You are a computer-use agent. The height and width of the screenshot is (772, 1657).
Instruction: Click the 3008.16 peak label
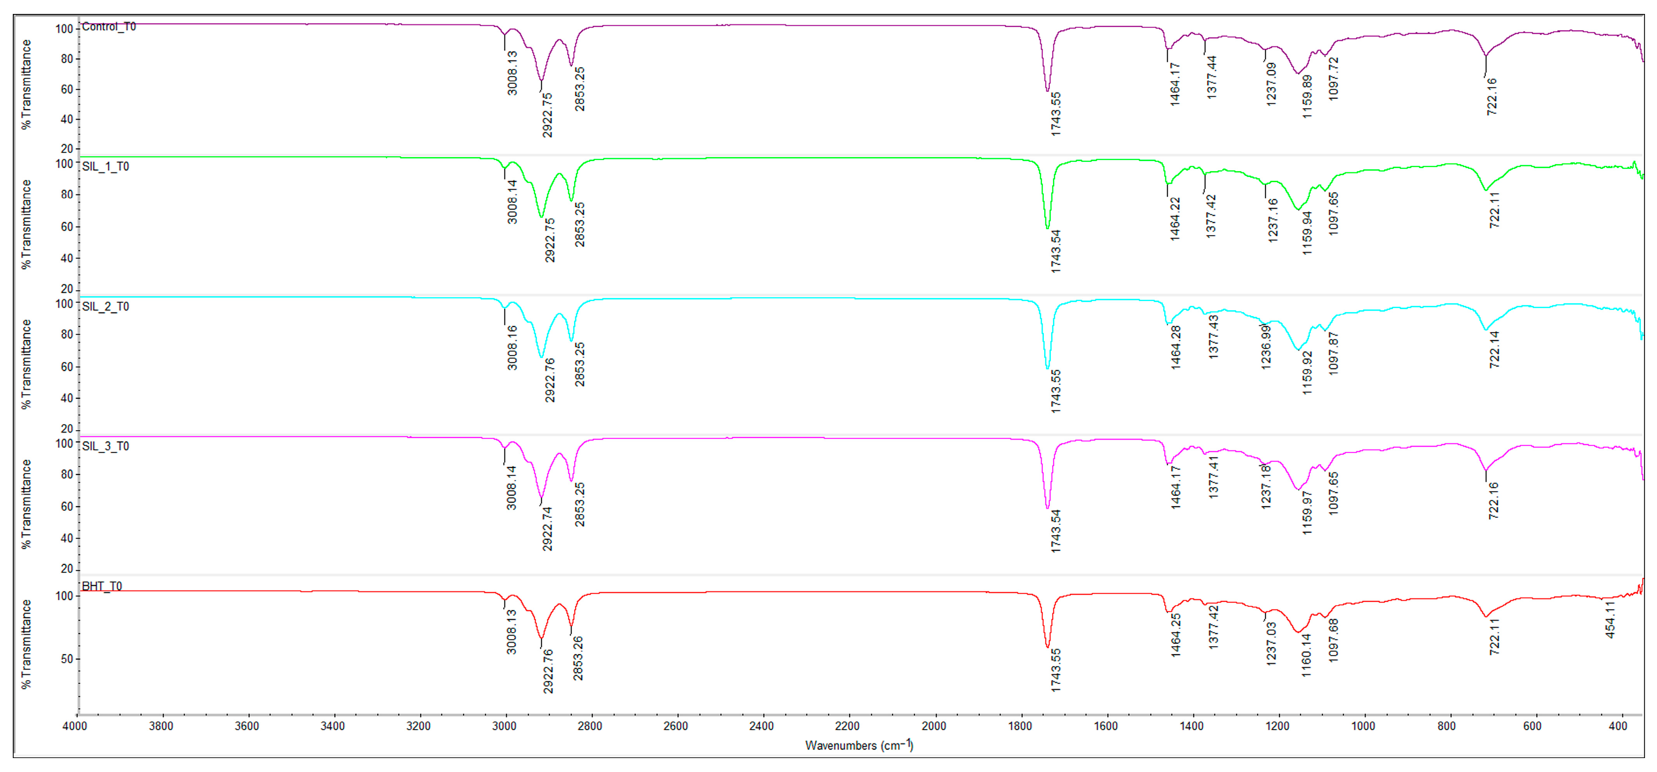(512, 348)
